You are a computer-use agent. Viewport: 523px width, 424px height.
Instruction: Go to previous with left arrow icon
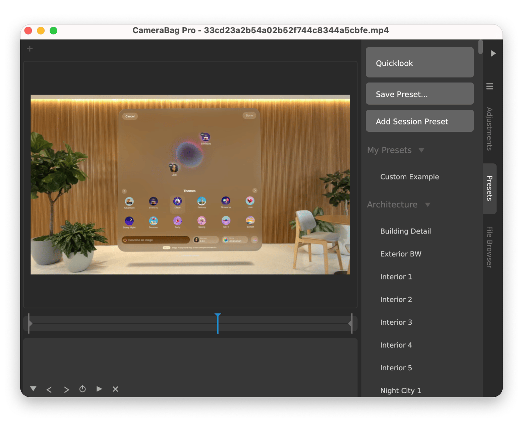[49, 389]
